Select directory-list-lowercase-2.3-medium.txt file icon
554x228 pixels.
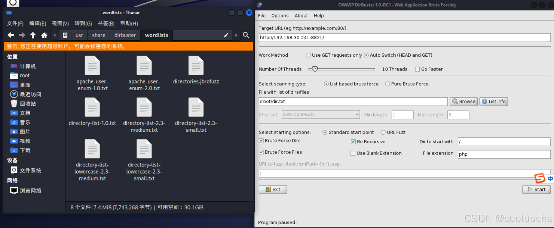point(92,149)
